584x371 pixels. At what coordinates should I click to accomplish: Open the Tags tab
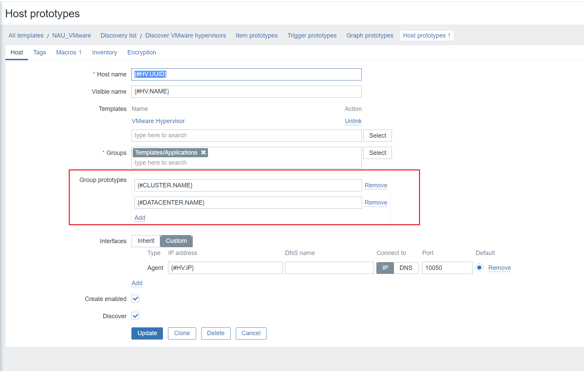[x=40, y=52]
